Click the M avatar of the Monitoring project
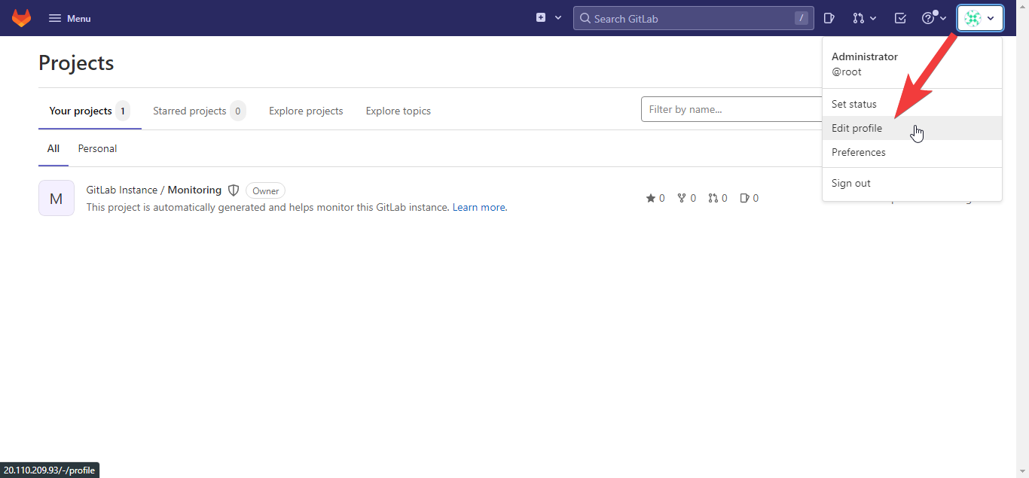 (x=56, y=198)
